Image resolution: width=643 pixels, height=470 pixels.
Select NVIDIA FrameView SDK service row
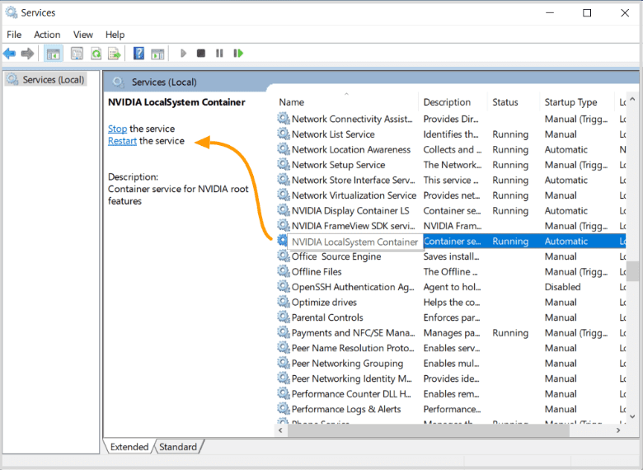pyautogui.click(x=451, y=226)
